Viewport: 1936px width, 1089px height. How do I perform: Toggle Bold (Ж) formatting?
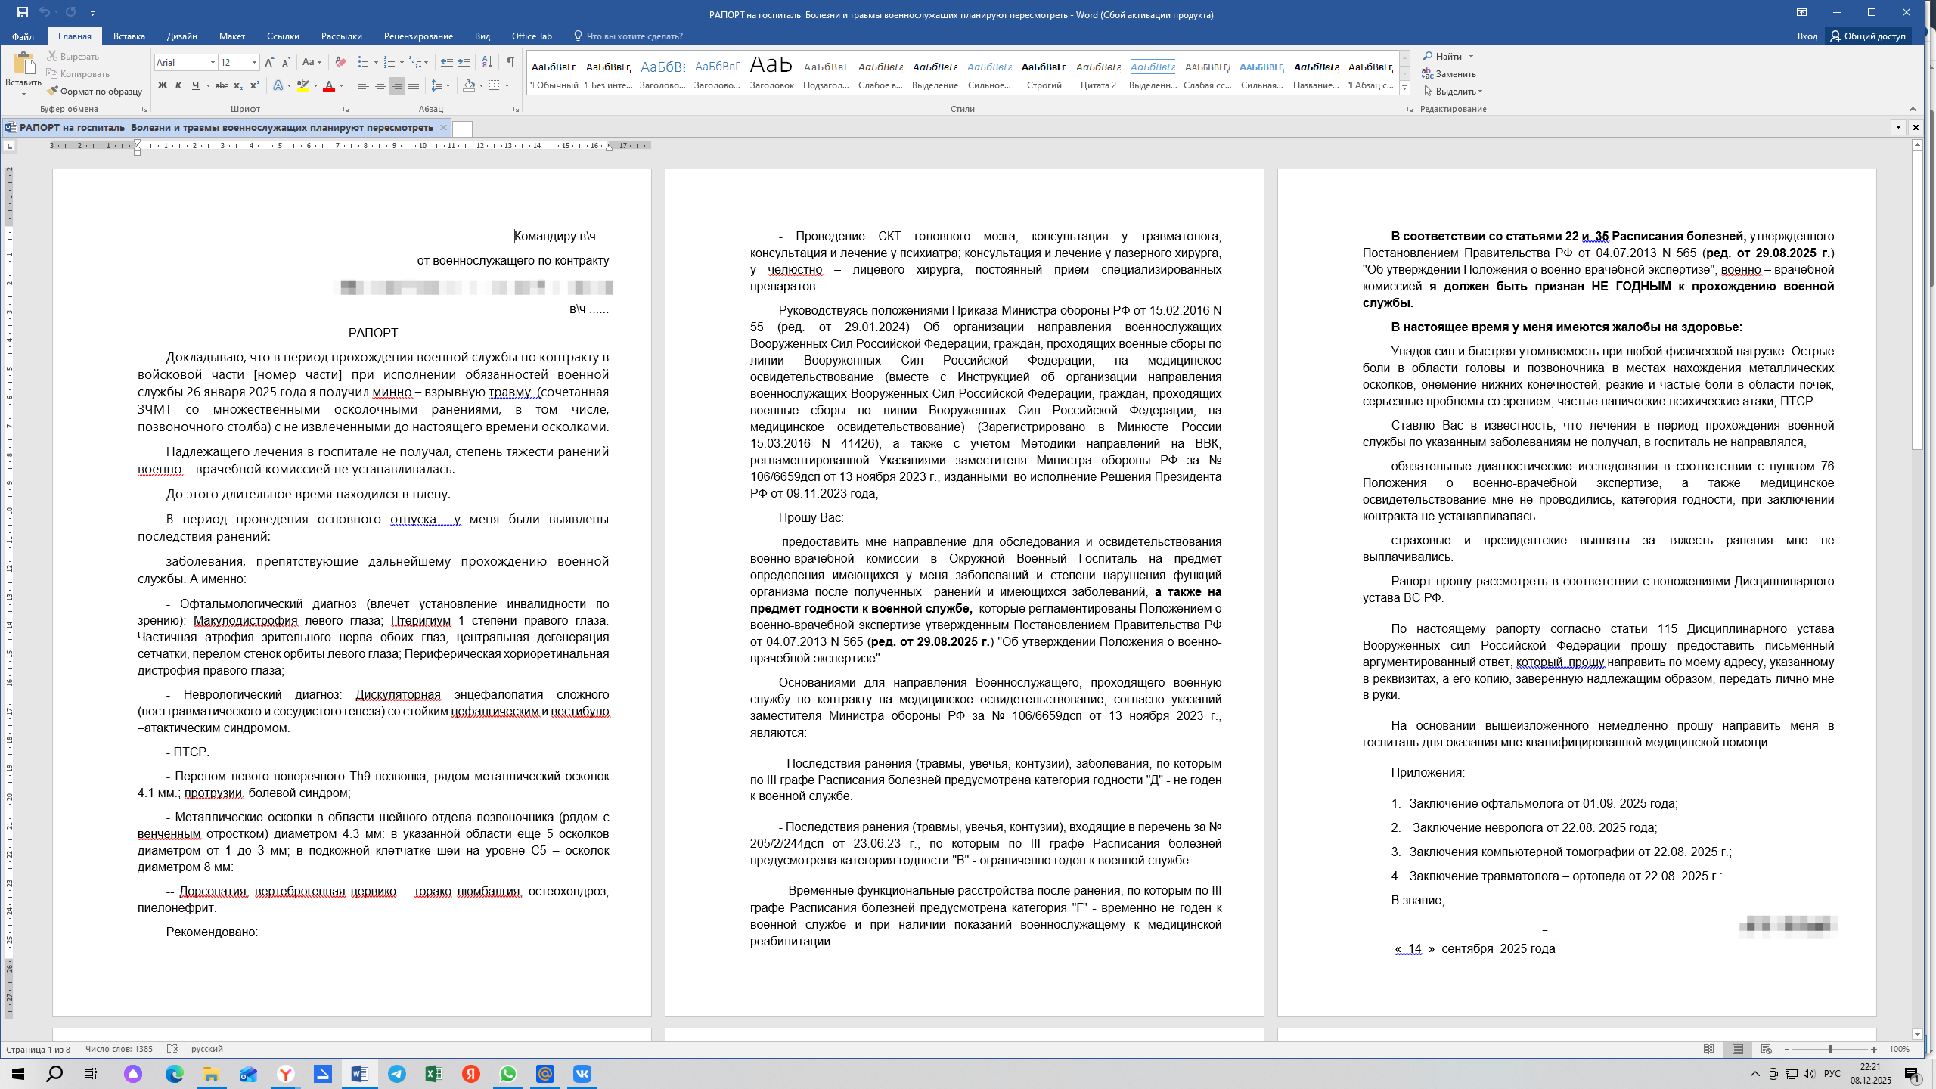162,85
